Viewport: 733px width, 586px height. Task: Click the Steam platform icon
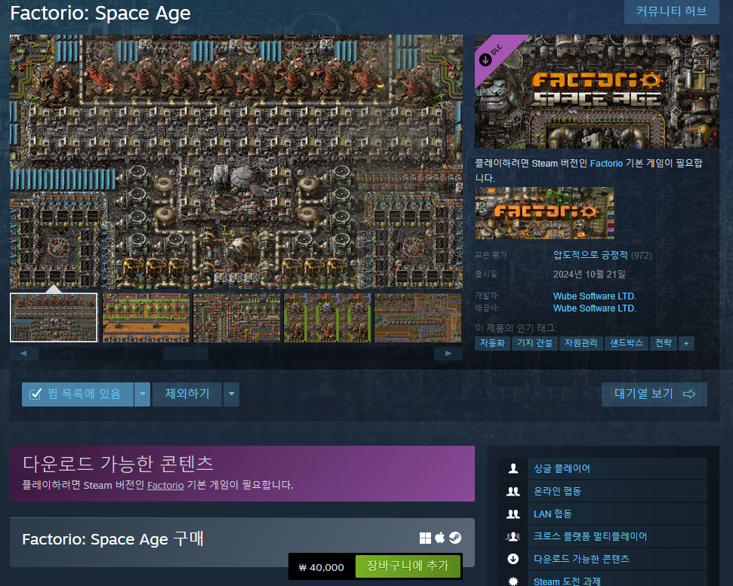click(455, 538)
